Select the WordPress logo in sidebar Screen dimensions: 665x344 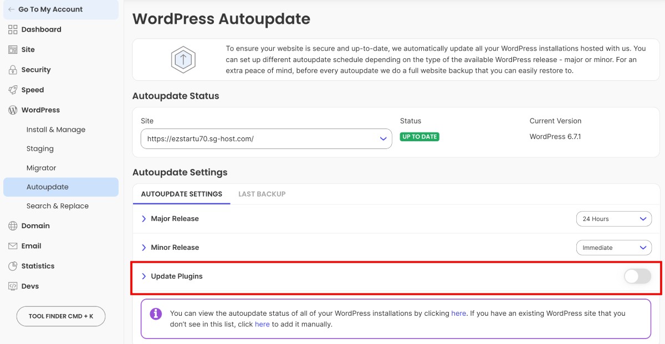12,110
